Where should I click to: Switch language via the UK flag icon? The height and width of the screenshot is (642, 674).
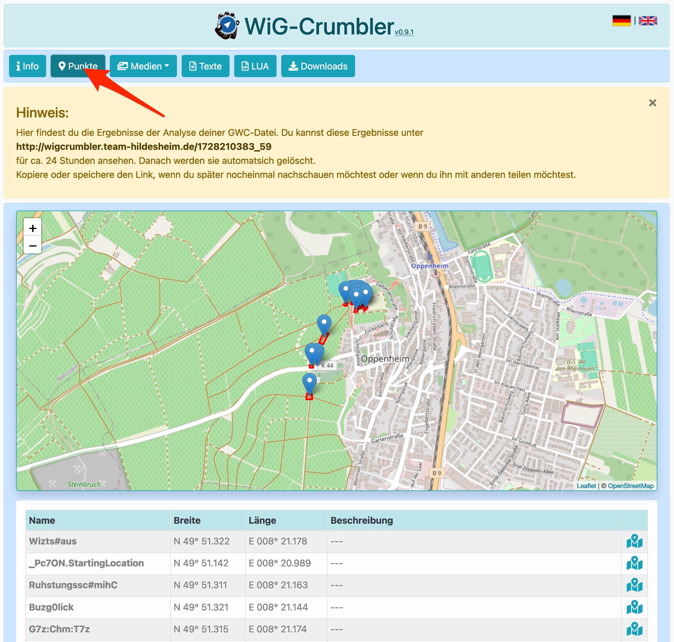[x=648, y=21]
